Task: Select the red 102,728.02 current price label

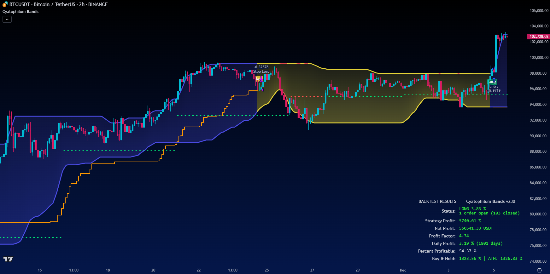Action: 539,37
